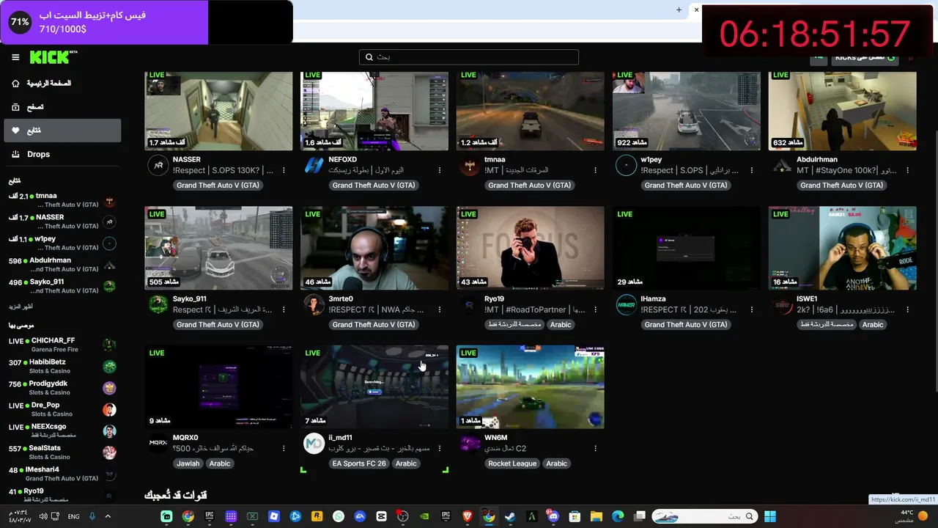The image size is (938, 528).
Task: Open Prodigyddk in the recommended list
Action: point(62,387)
